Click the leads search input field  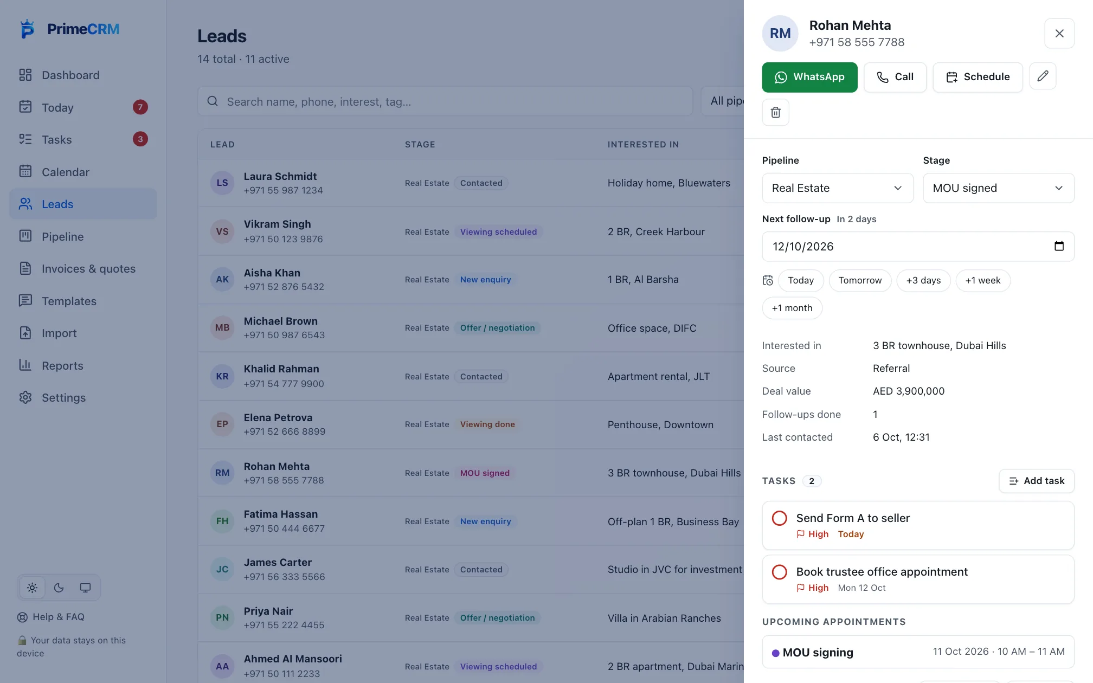point(445,101)
